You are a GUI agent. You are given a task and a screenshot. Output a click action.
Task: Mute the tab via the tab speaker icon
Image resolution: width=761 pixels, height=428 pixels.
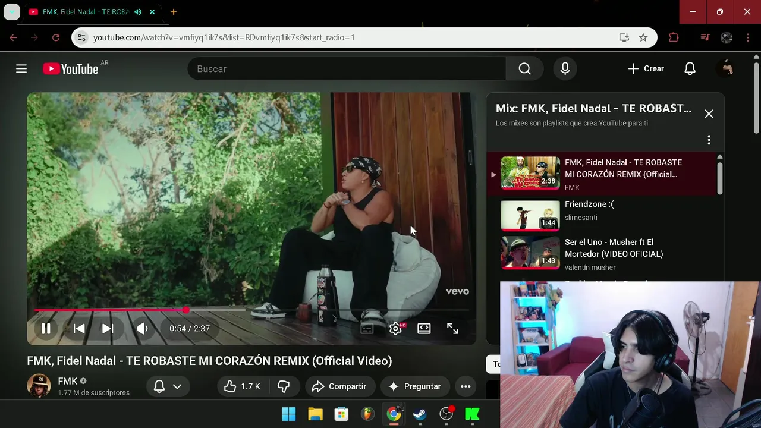[x=138, y=12]
